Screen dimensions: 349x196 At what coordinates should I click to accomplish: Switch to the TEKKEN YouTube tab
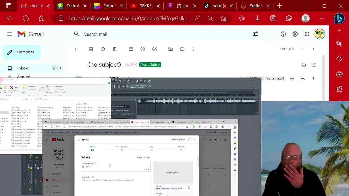[x=145, y=6]
